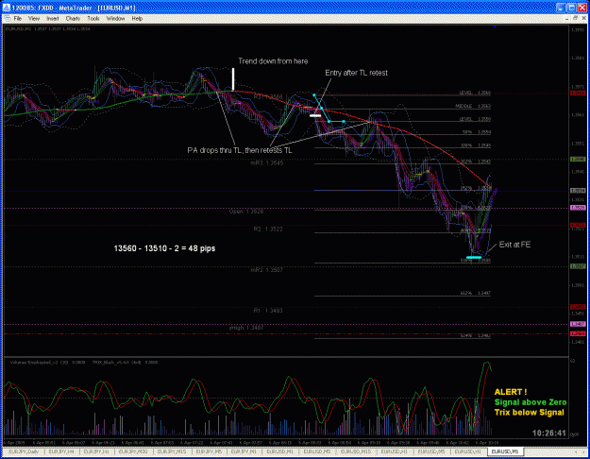Image resolution: width=590 pixels, height=459 pixels.
Task: Switch to the EURJPY,M5 chart tab
Action: (209, 451)
